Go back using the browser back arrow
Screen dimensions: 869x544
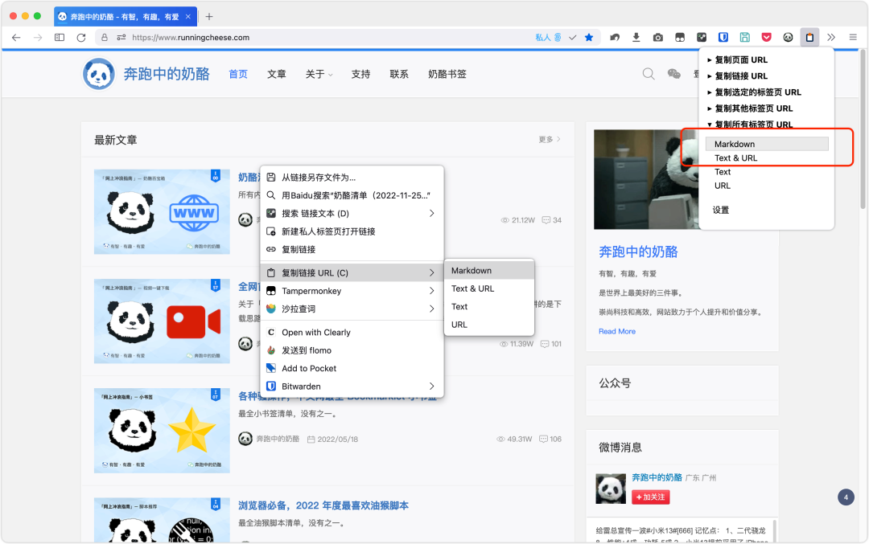click(x=16, y=38)
